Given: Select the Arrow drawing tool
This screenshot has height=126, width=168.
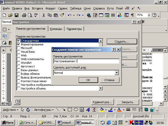Looking at the screenshot, I should (64, 110).
